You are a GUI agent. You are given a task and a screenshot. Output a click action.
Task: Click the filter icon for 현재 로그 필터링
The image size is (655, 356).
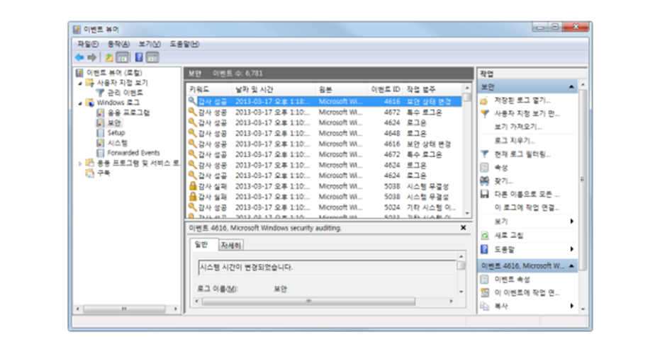[485, 154]
